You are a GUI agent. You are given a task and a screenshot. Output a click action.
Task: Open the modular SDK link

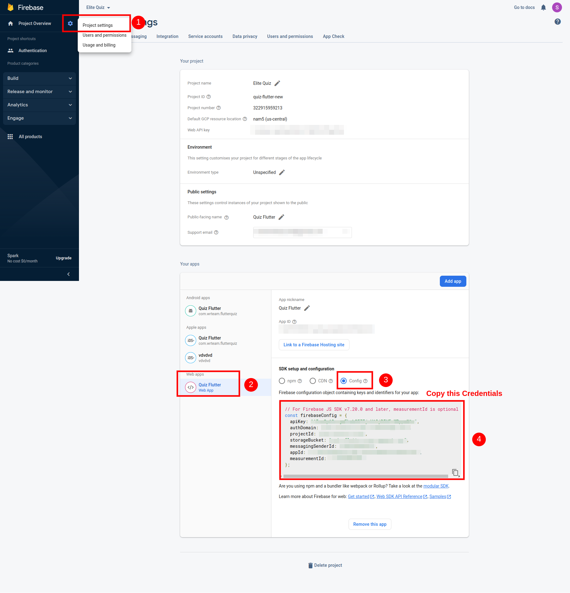436,486
